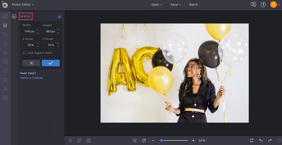
Task: Click the zoom slider handle
Action: pos(161,140)
